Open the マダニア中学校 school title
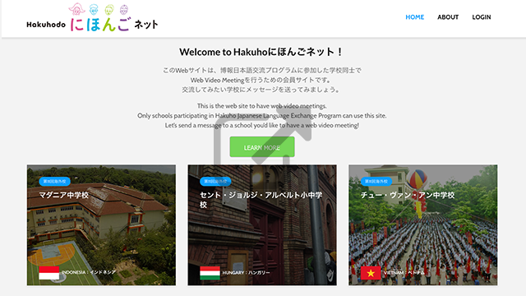 64,195
